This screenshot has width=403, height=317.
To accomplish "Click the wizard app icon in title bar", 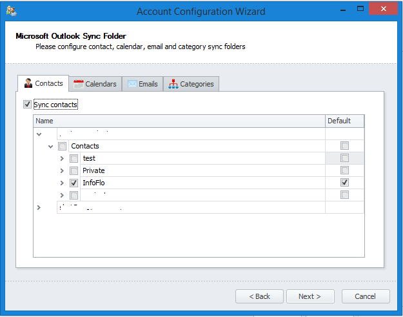I will [x=10, y=11].
